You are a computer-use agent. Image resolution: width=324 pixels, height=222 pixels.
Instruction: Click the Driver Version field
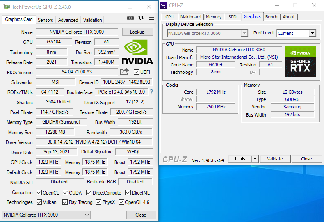94,142
